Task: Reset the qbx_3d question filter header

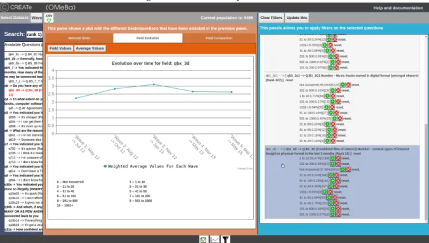Action: (357, 154)
